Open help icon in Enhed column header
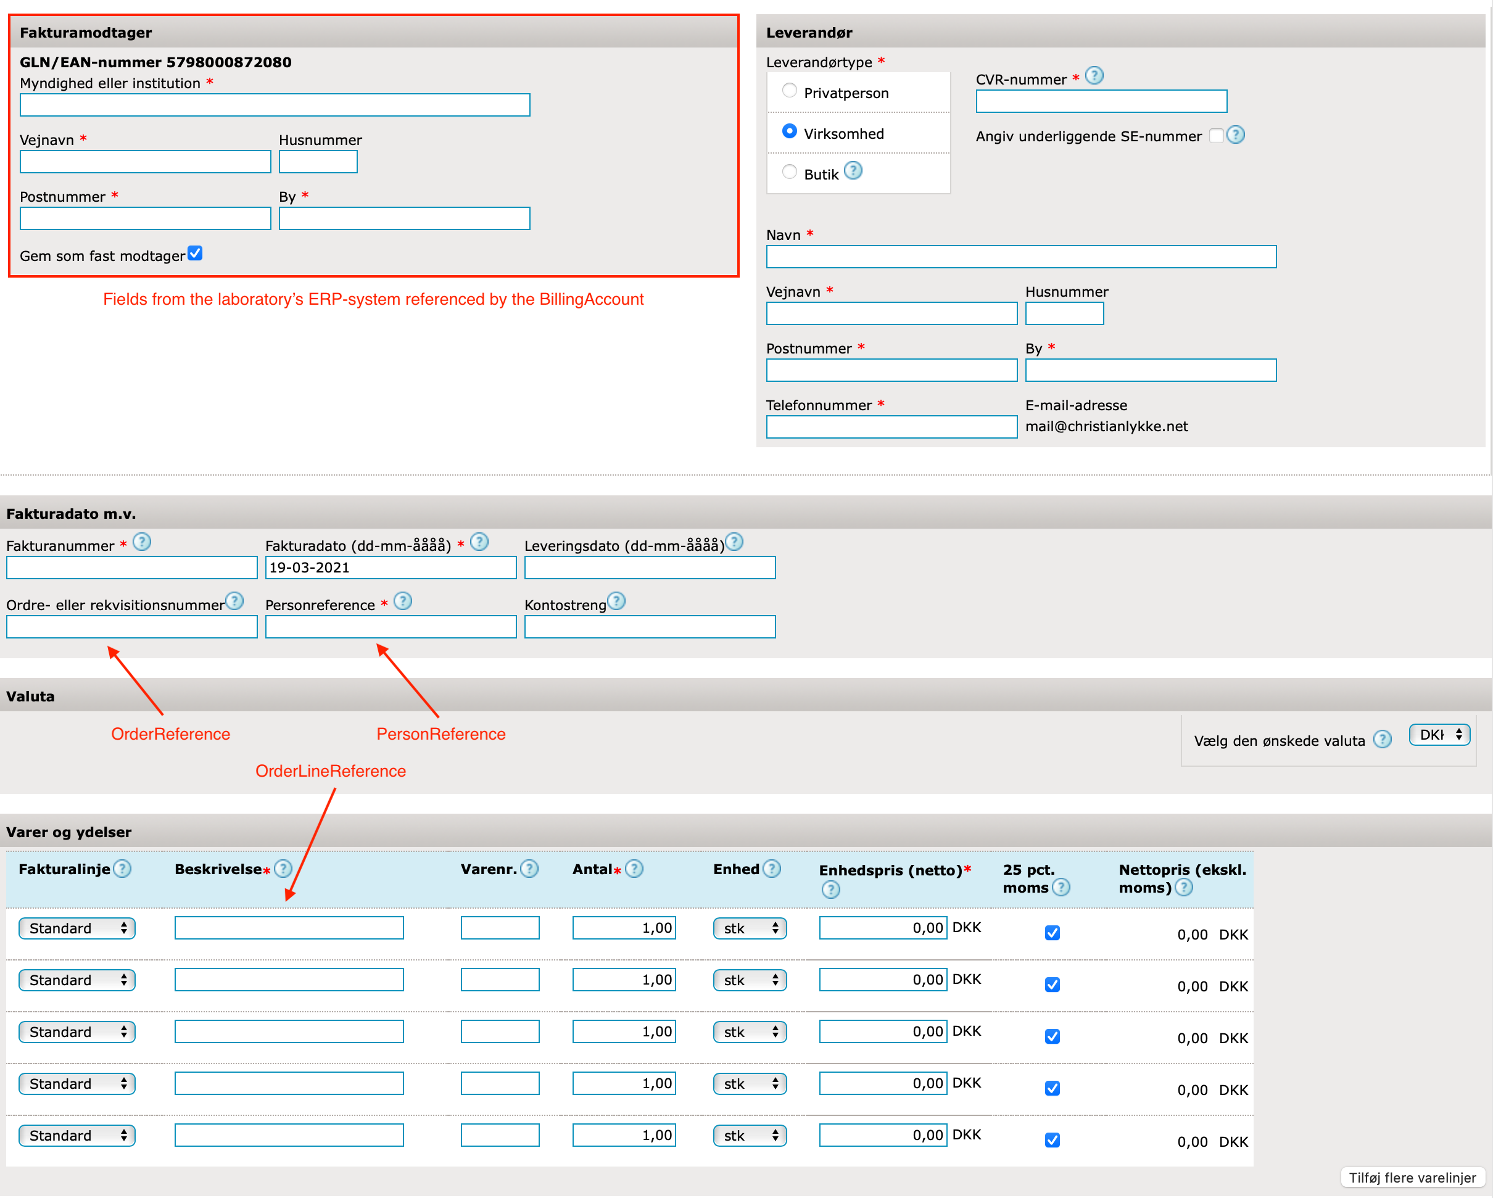 772,869
